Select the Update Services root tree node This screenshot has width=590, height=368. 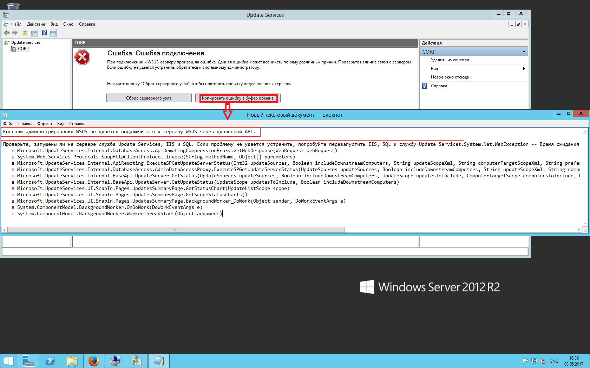(x=26, y=42)
